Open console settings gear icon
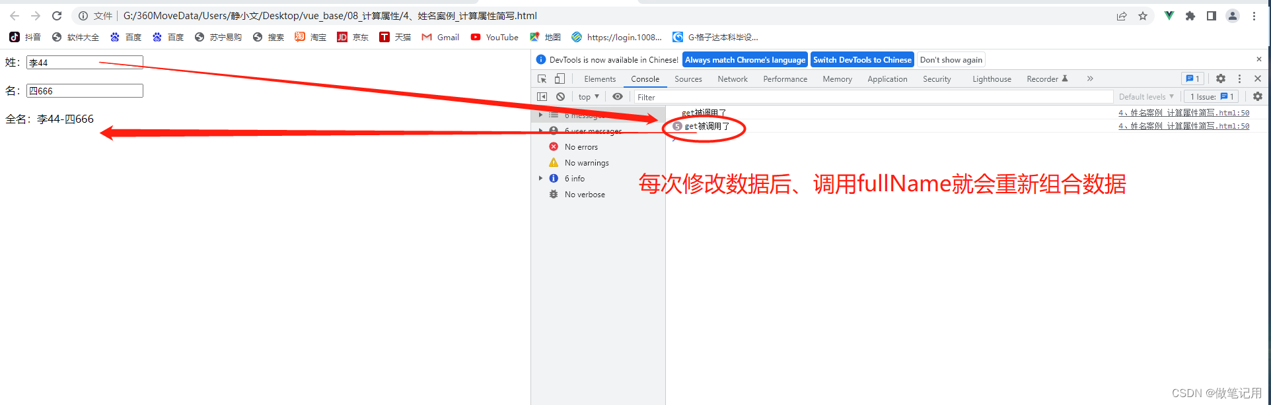1271x405 pixels. pyautogui.click(x=1258, y=96)
